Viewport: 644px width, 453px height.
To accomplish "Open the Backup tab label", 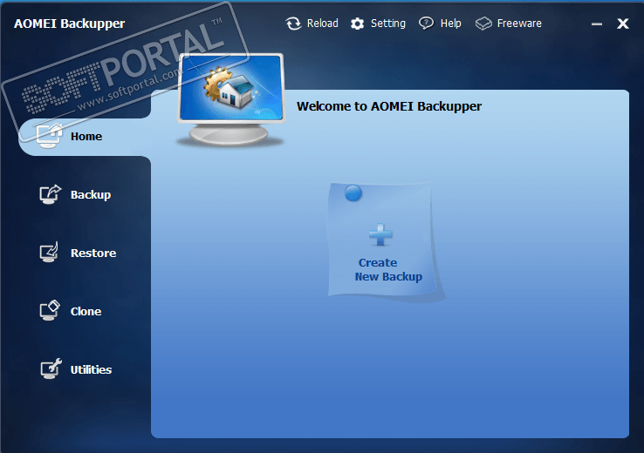I will point(91,195).
